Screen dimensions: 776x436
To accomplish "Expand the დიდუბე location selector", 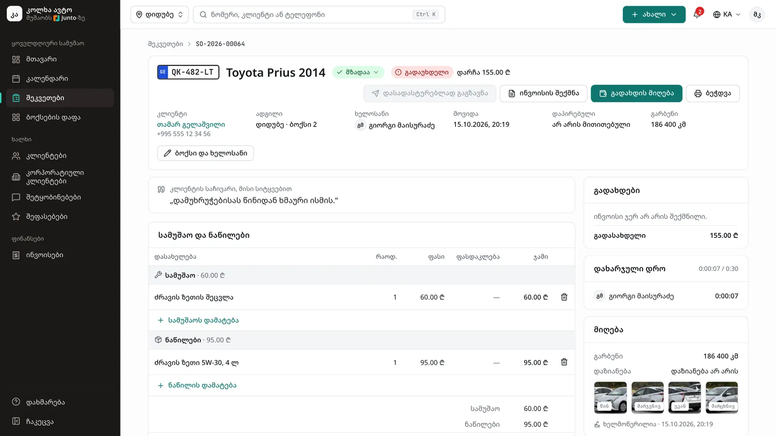I will [x=160, y=15].
